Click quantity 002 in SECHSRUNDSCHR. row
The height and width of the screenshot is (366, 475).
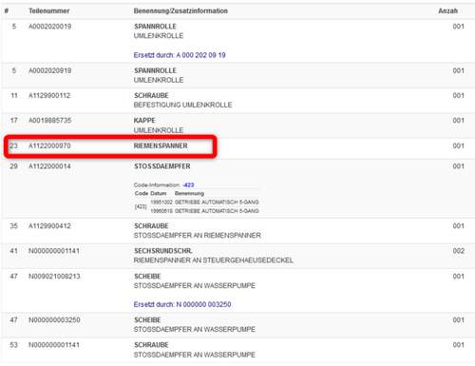pos(458,251)
